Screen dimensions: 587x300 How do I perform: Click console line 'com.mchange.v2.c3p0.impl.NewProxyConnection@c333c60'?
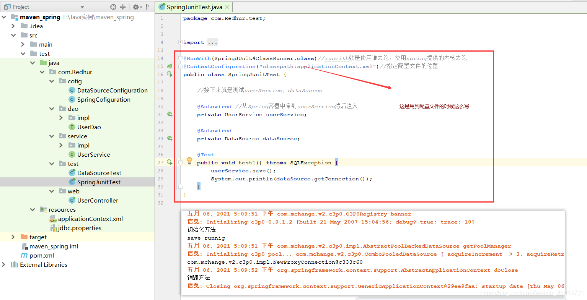coord(275,262)
